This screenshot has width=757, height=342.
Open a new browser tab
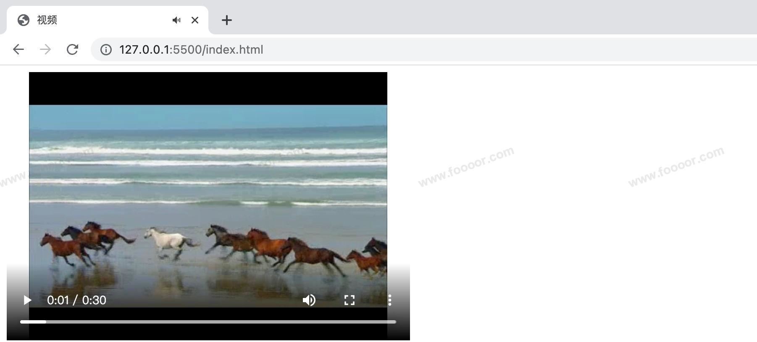pyautogui.click(x=227, y=20)
